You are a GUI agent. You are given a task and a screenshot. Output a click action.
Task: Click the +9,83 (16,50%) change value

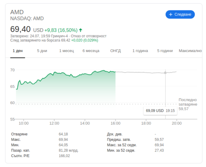[x=61, y=30]
